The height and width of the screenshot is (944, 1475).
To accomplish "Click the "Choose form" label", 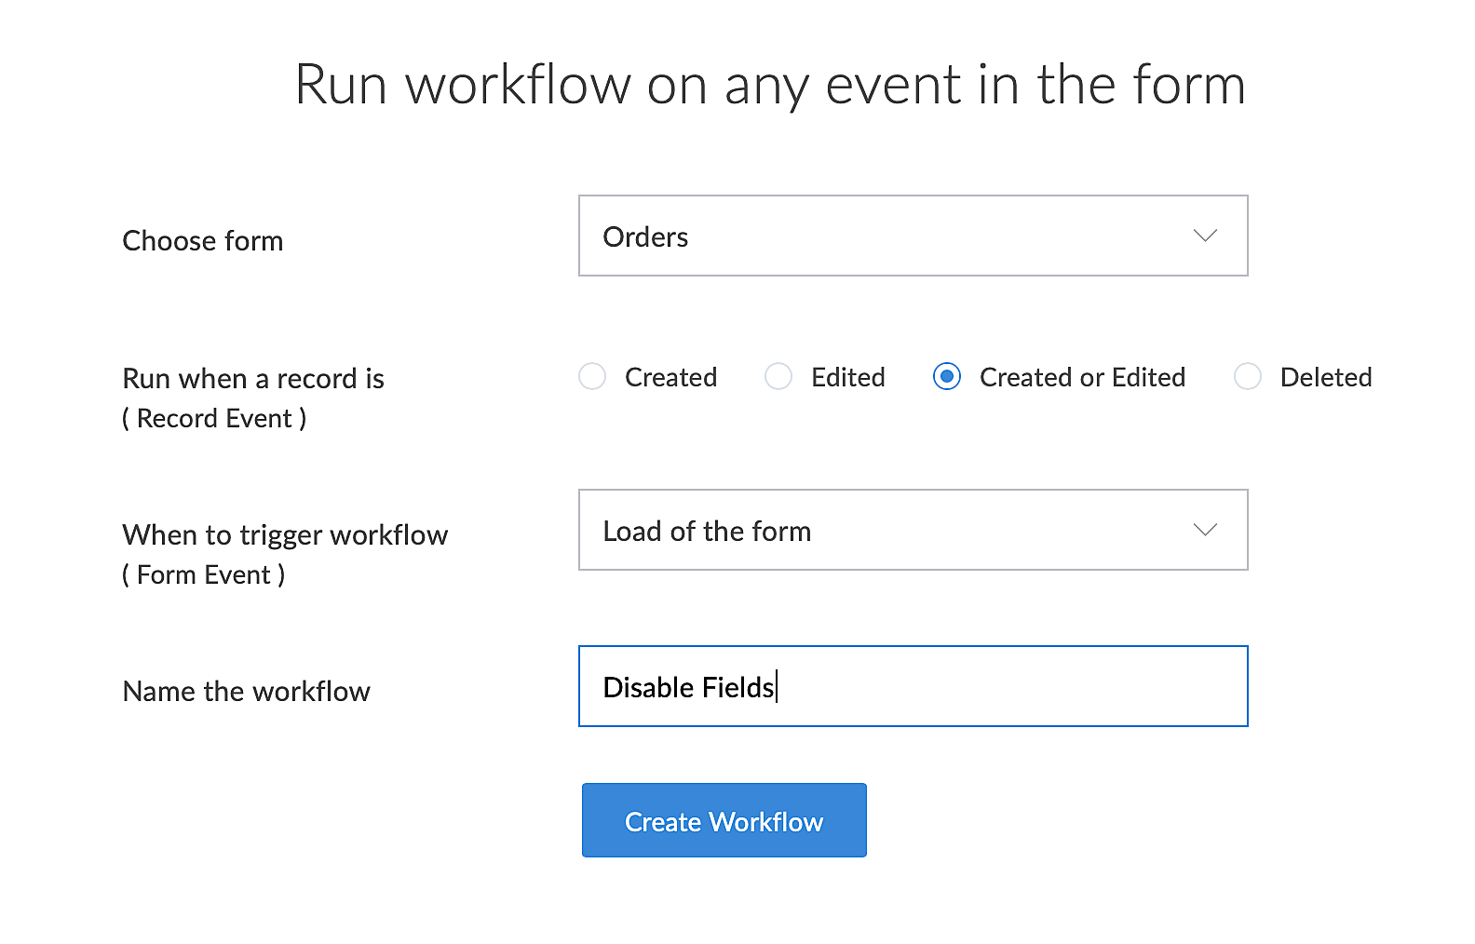I will click(203, 241).
